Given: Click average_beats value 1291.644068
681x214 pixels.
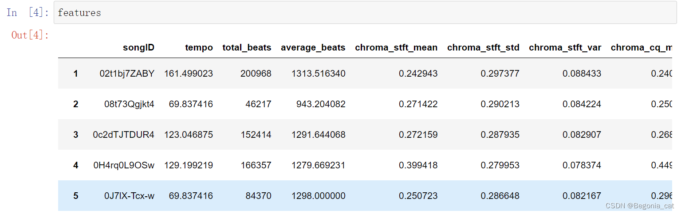Looking at the screenshot, I should [318, 135].
